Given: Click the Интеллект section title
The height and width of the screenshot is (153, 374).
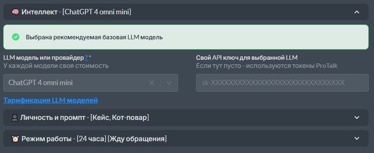Looking at the screenshot, I should tap(39, 12).
